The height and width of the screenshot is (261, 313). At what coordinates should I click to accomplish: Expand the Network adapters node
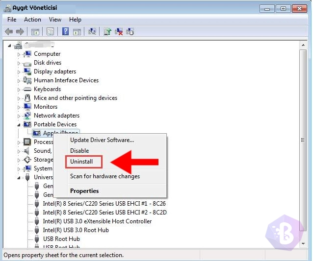[x=19, y=116]
